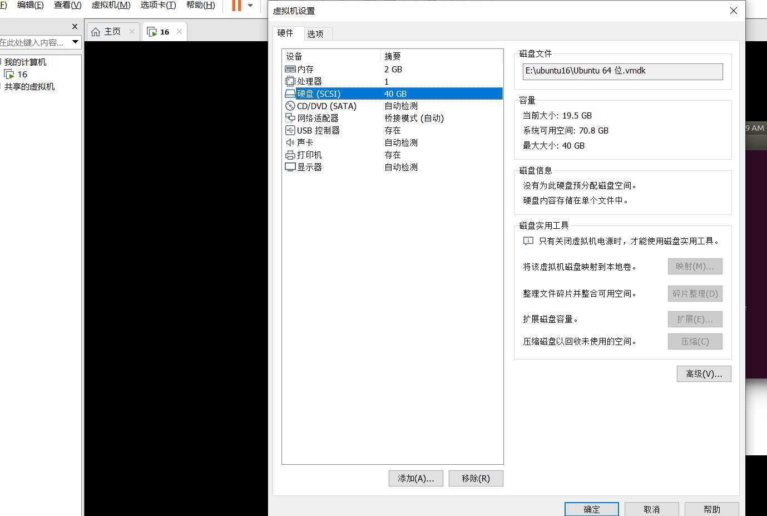Click the 扩展(E)... expand disk button

pos(695,320)
